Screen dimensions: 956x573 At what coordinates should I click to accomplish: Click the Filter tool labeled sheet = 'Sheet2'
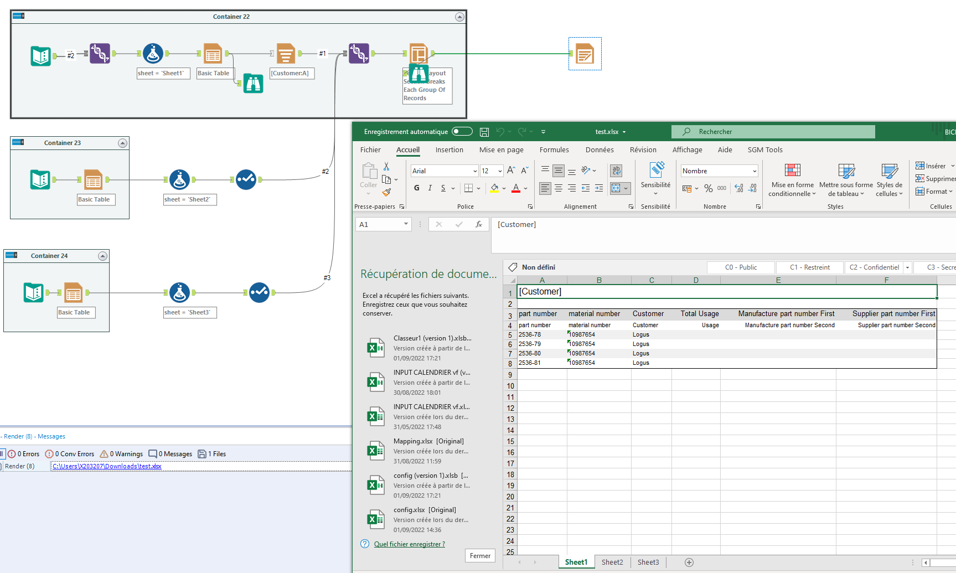[x=179, y=179]
